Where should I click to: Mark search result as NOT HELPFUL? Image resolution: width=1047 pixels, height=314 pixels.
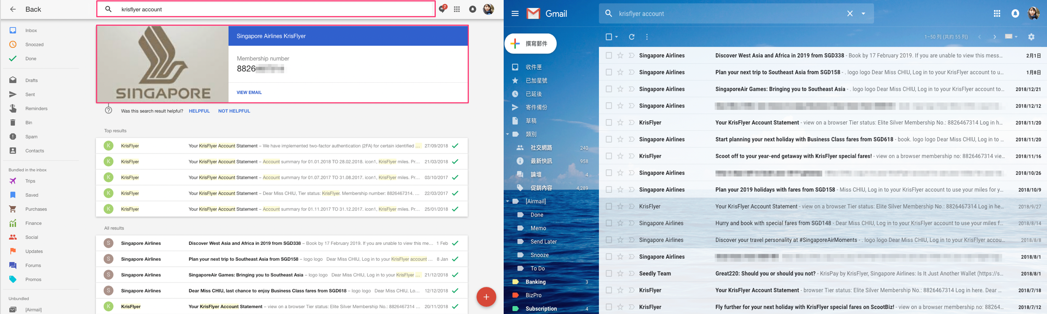[234, 111]
